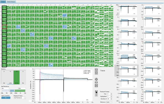The width and height of the screenshot is (164, 104).
Task: Select blue well F4 in the plate grid
Action: click(18, 27)
